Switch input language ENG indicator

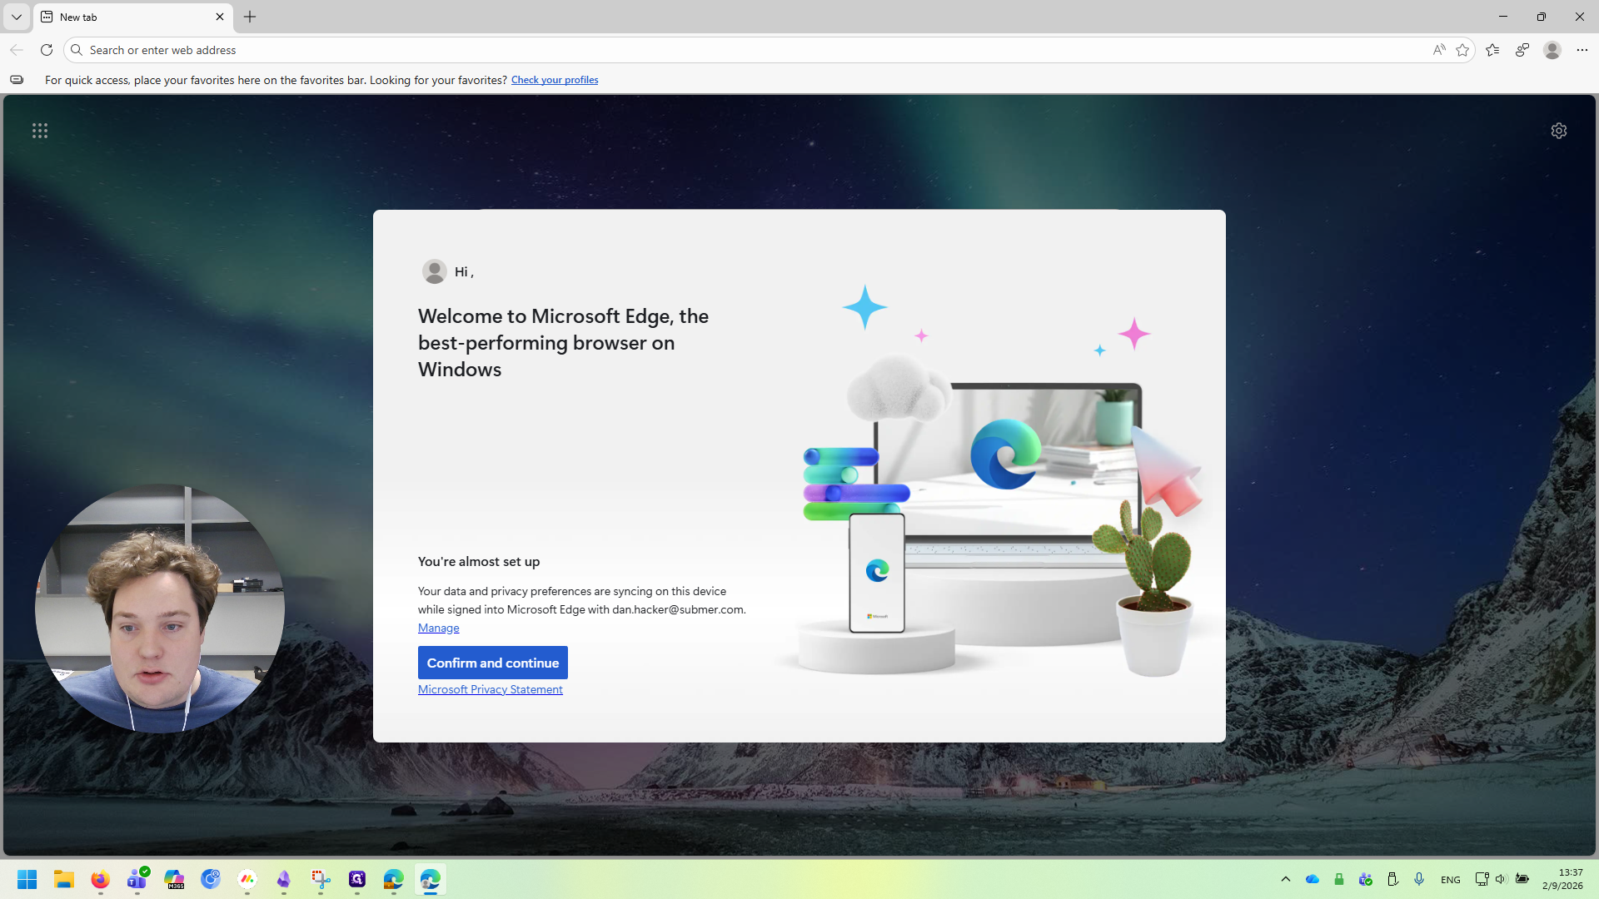coord(1451,880)
